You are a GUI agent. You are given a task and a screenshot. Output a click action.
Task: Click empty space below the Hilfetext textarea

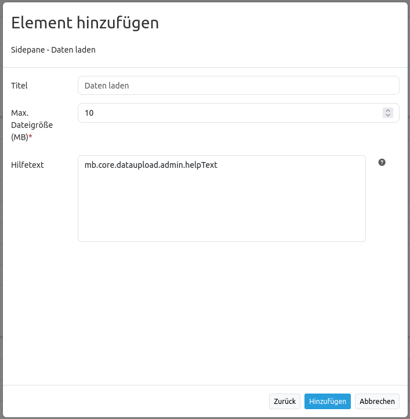tap(220, 313)
